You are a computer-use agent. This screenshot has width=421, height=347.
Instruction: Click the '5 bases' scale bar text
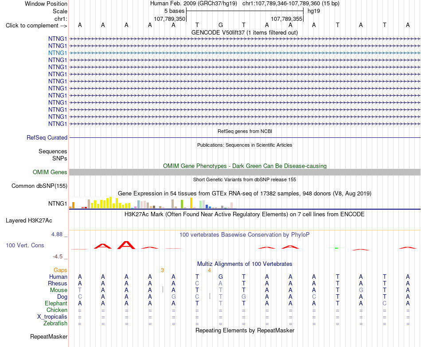[175, 11]
